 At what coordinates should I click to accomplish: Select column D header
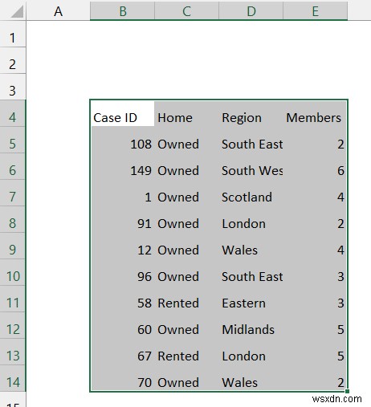tap(251, 10)
